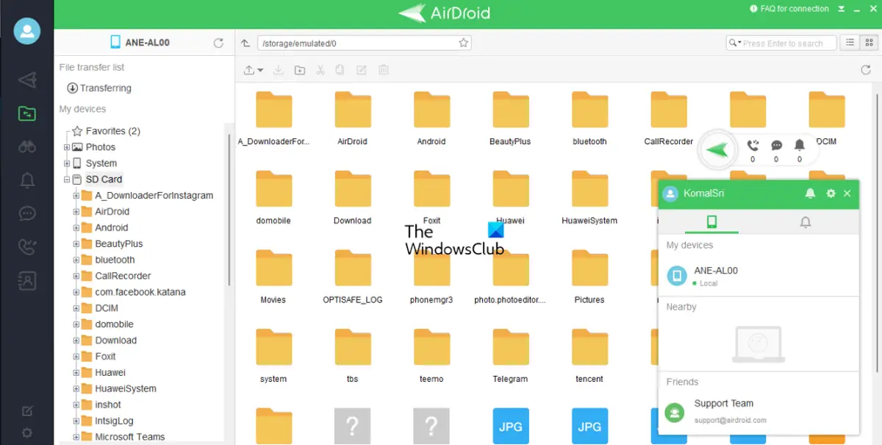Open the sidebar bell notifications section
Image resolution: width=882 pixels, height=445 pixels.
(27, 179)
